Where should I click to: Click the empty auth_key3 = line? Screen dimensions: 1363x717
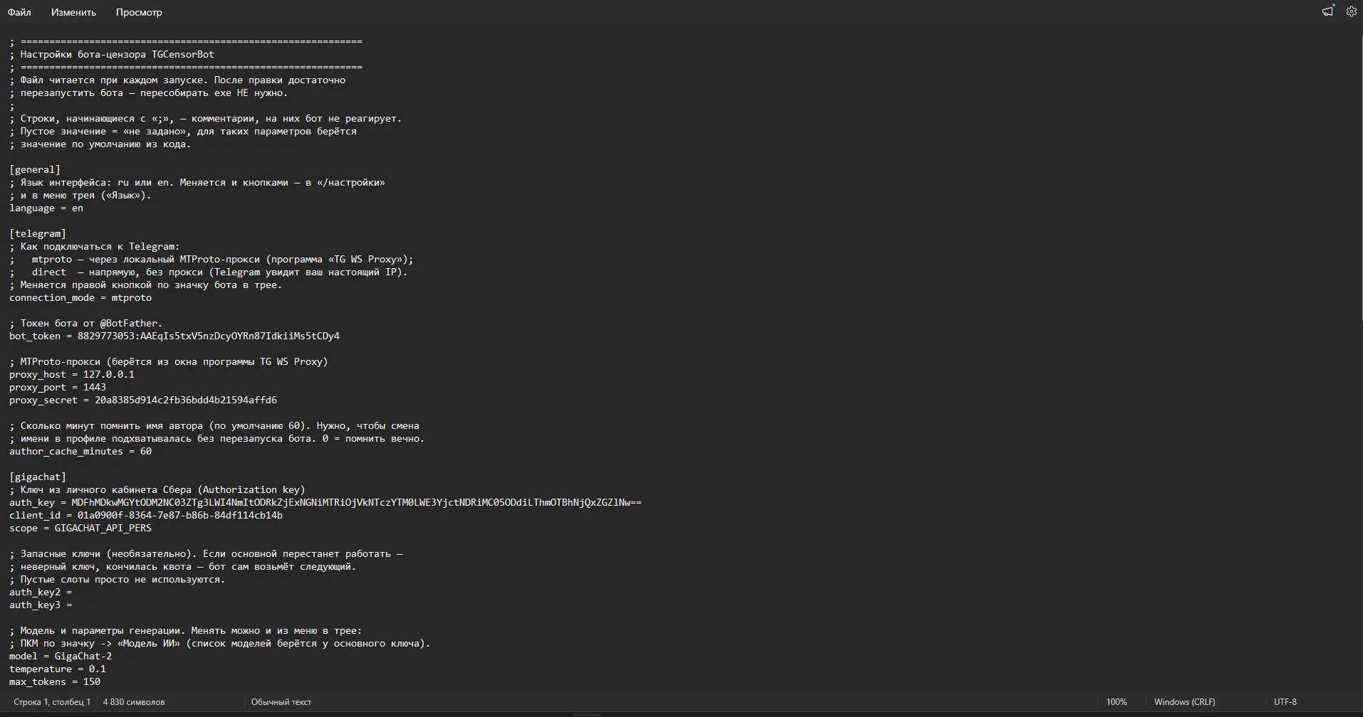(x=41, y=605)
